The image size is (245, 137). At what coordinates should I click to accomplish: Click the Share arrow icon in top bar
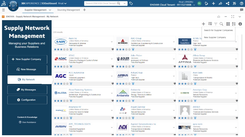[x=228, y=4]
